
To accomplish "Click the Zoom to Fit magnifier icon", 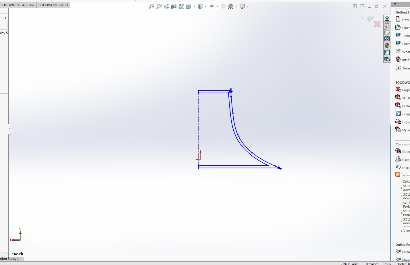I will (x=151, y=6).
